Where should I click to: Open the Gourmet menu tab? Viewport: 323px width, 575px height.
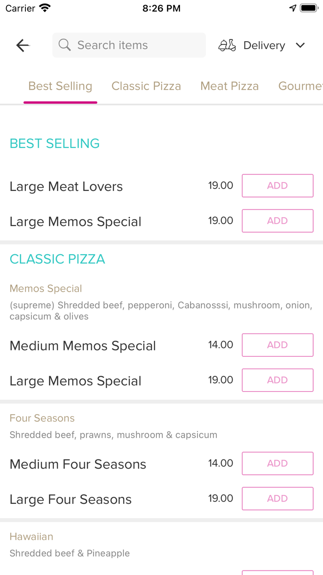(x=302, y=86)
